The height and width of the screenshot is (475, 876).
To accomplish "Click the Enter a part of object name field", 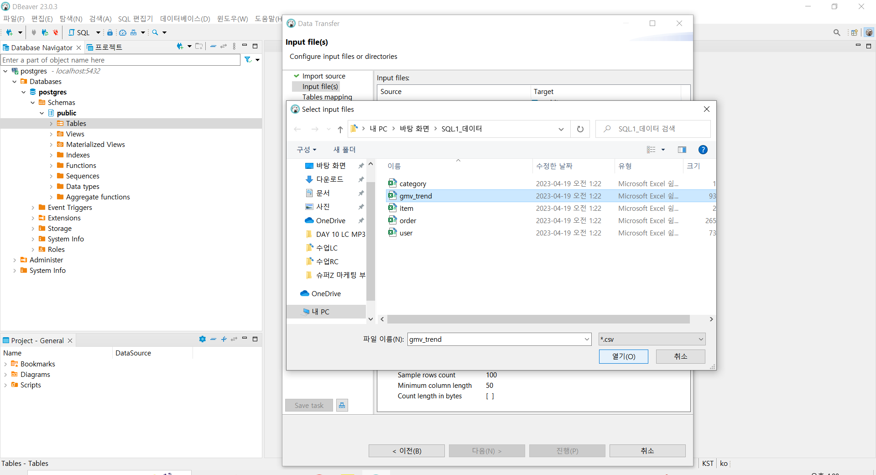I will point(120,60).
